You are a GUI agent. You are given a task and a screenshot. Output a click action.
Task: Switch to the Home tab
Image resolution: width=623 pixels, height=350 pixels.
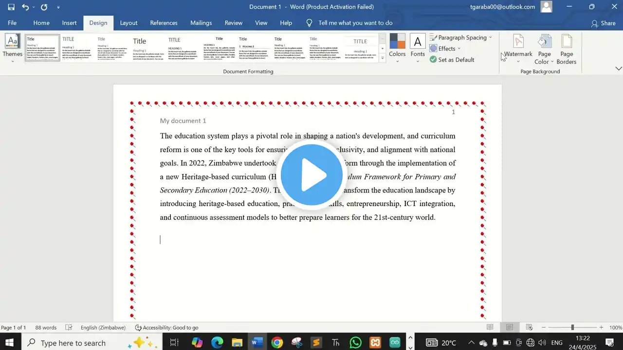click(41, 23)
